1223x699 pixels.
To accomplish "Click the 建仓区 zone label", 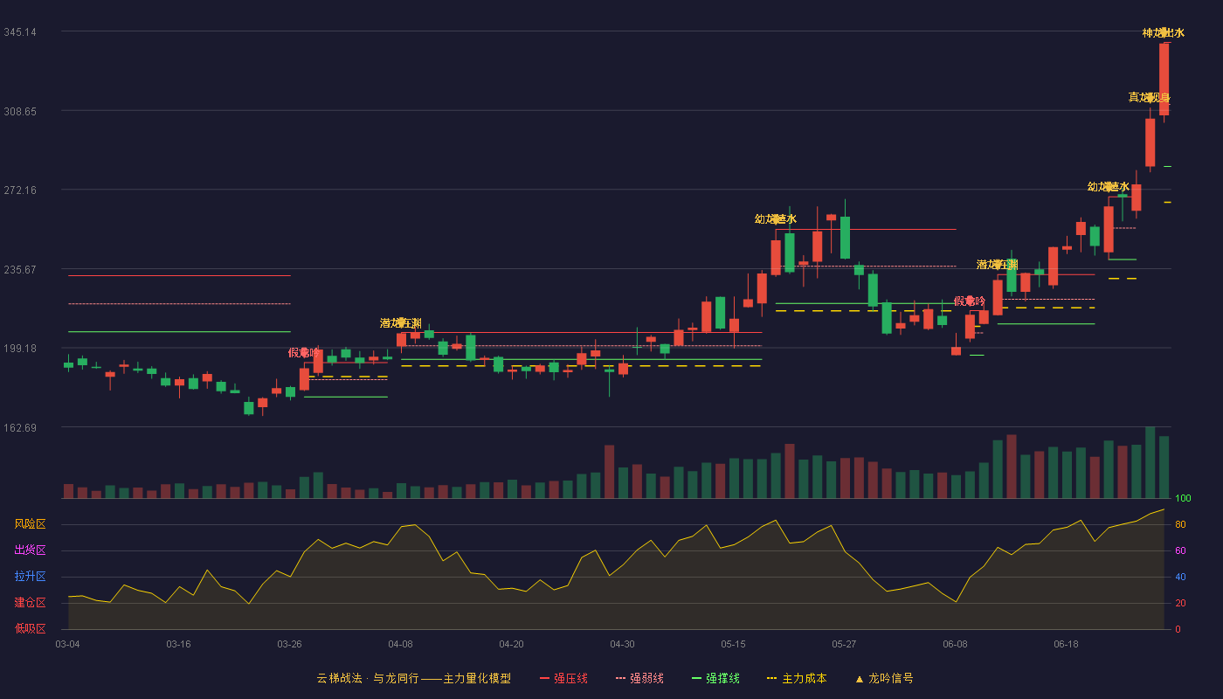I will [31, 603].
